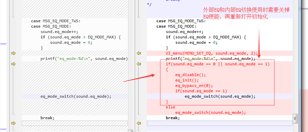Viewport: 308px width, 132px height.
Task: Click the right pane vertical scrollbar thumb
Action: (x=295, y=119)
